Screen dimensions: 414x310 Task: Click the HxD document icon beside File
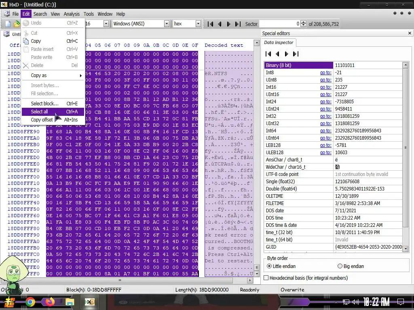[7, 14]
